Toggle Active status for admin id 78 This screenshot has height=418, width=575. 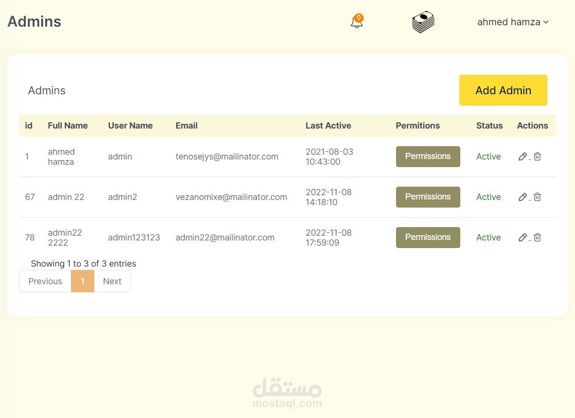488,237
